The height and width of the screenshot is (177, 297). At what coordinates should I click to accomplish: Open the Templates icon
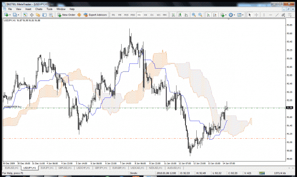tap(239, 15)
